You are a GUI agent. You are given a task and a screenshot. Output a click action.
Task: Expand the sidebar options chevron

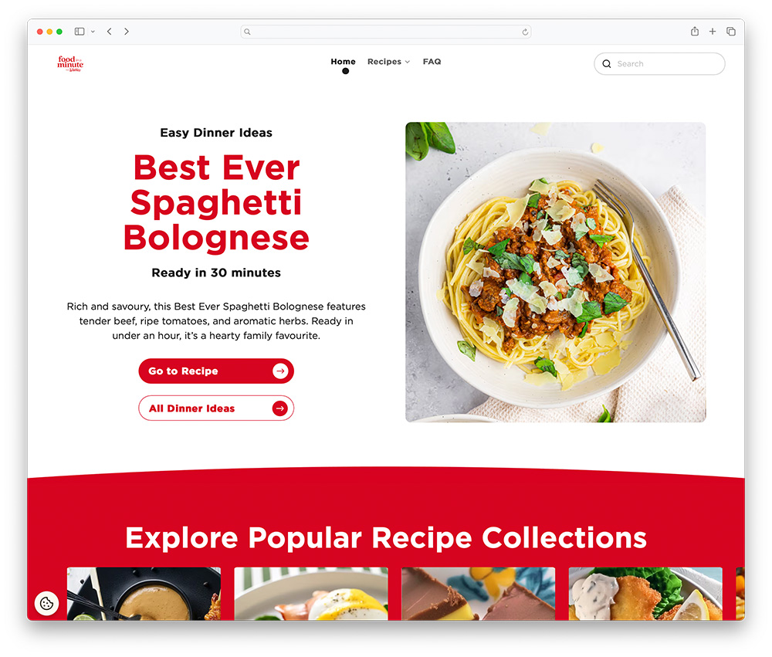pyautogui.click(x=93, y=32)
